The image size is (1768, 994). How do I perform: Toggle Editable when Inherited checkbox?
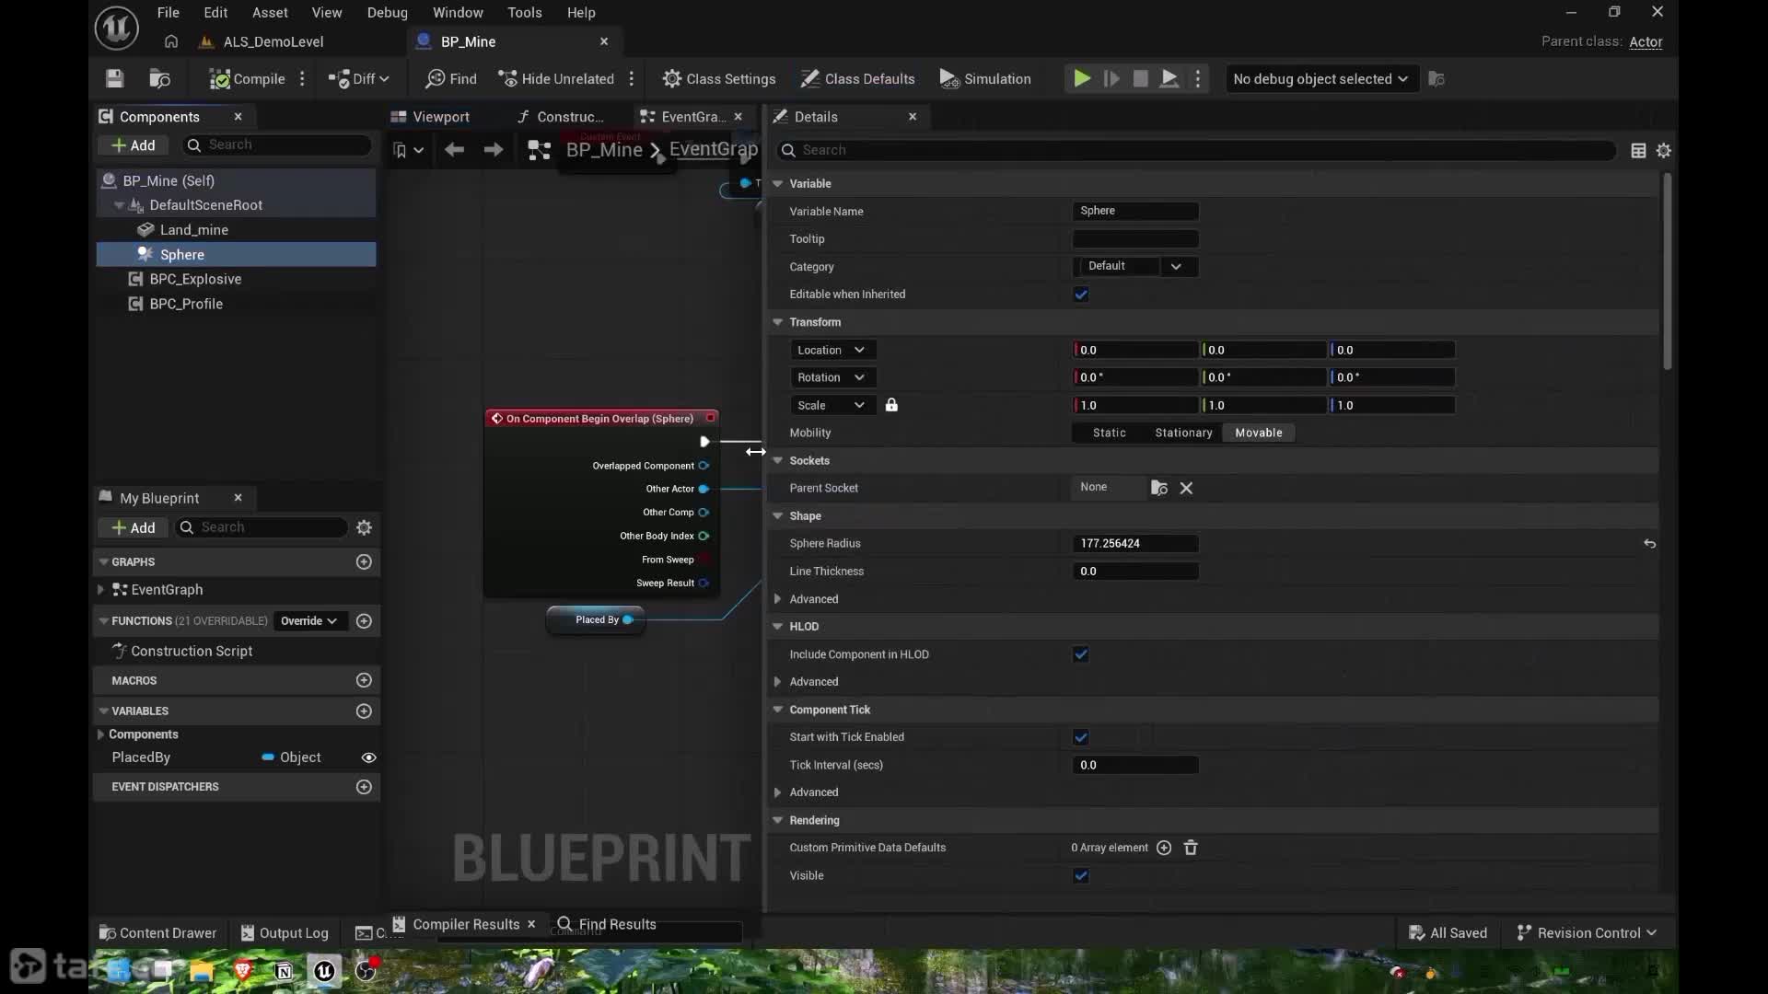[x=1081, y=295]
